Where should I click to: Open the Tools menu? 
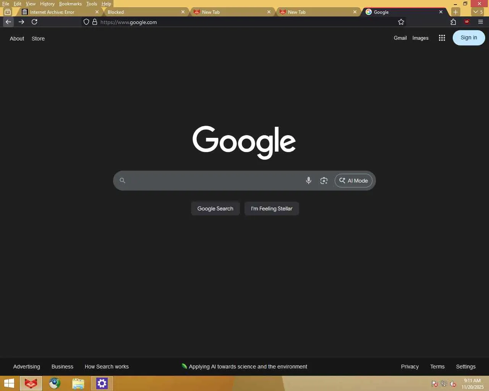point(92,4)
